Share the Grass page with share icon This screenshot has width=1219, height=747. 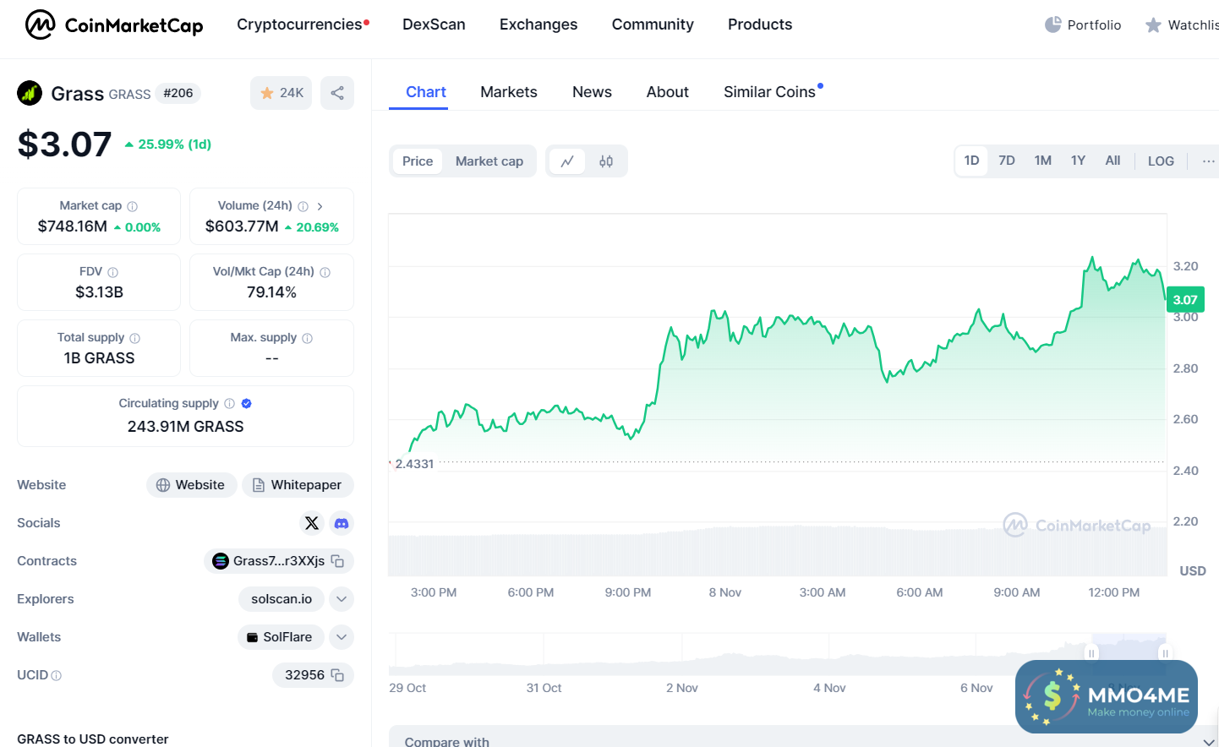337,93
